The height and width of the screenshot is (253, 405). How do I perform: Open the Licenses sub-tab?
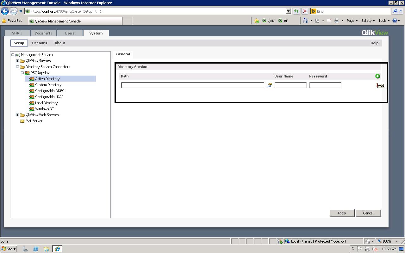point(39,43)
